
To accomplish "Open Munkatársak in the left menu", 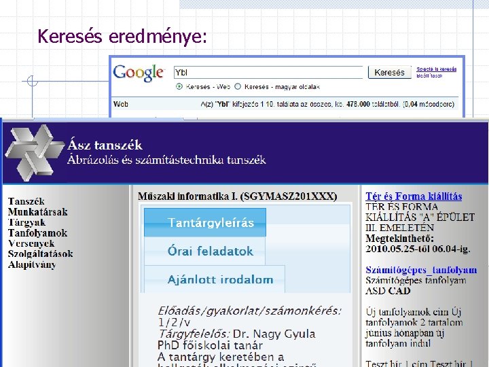I will pyautogui.click(x=38, y=212).
